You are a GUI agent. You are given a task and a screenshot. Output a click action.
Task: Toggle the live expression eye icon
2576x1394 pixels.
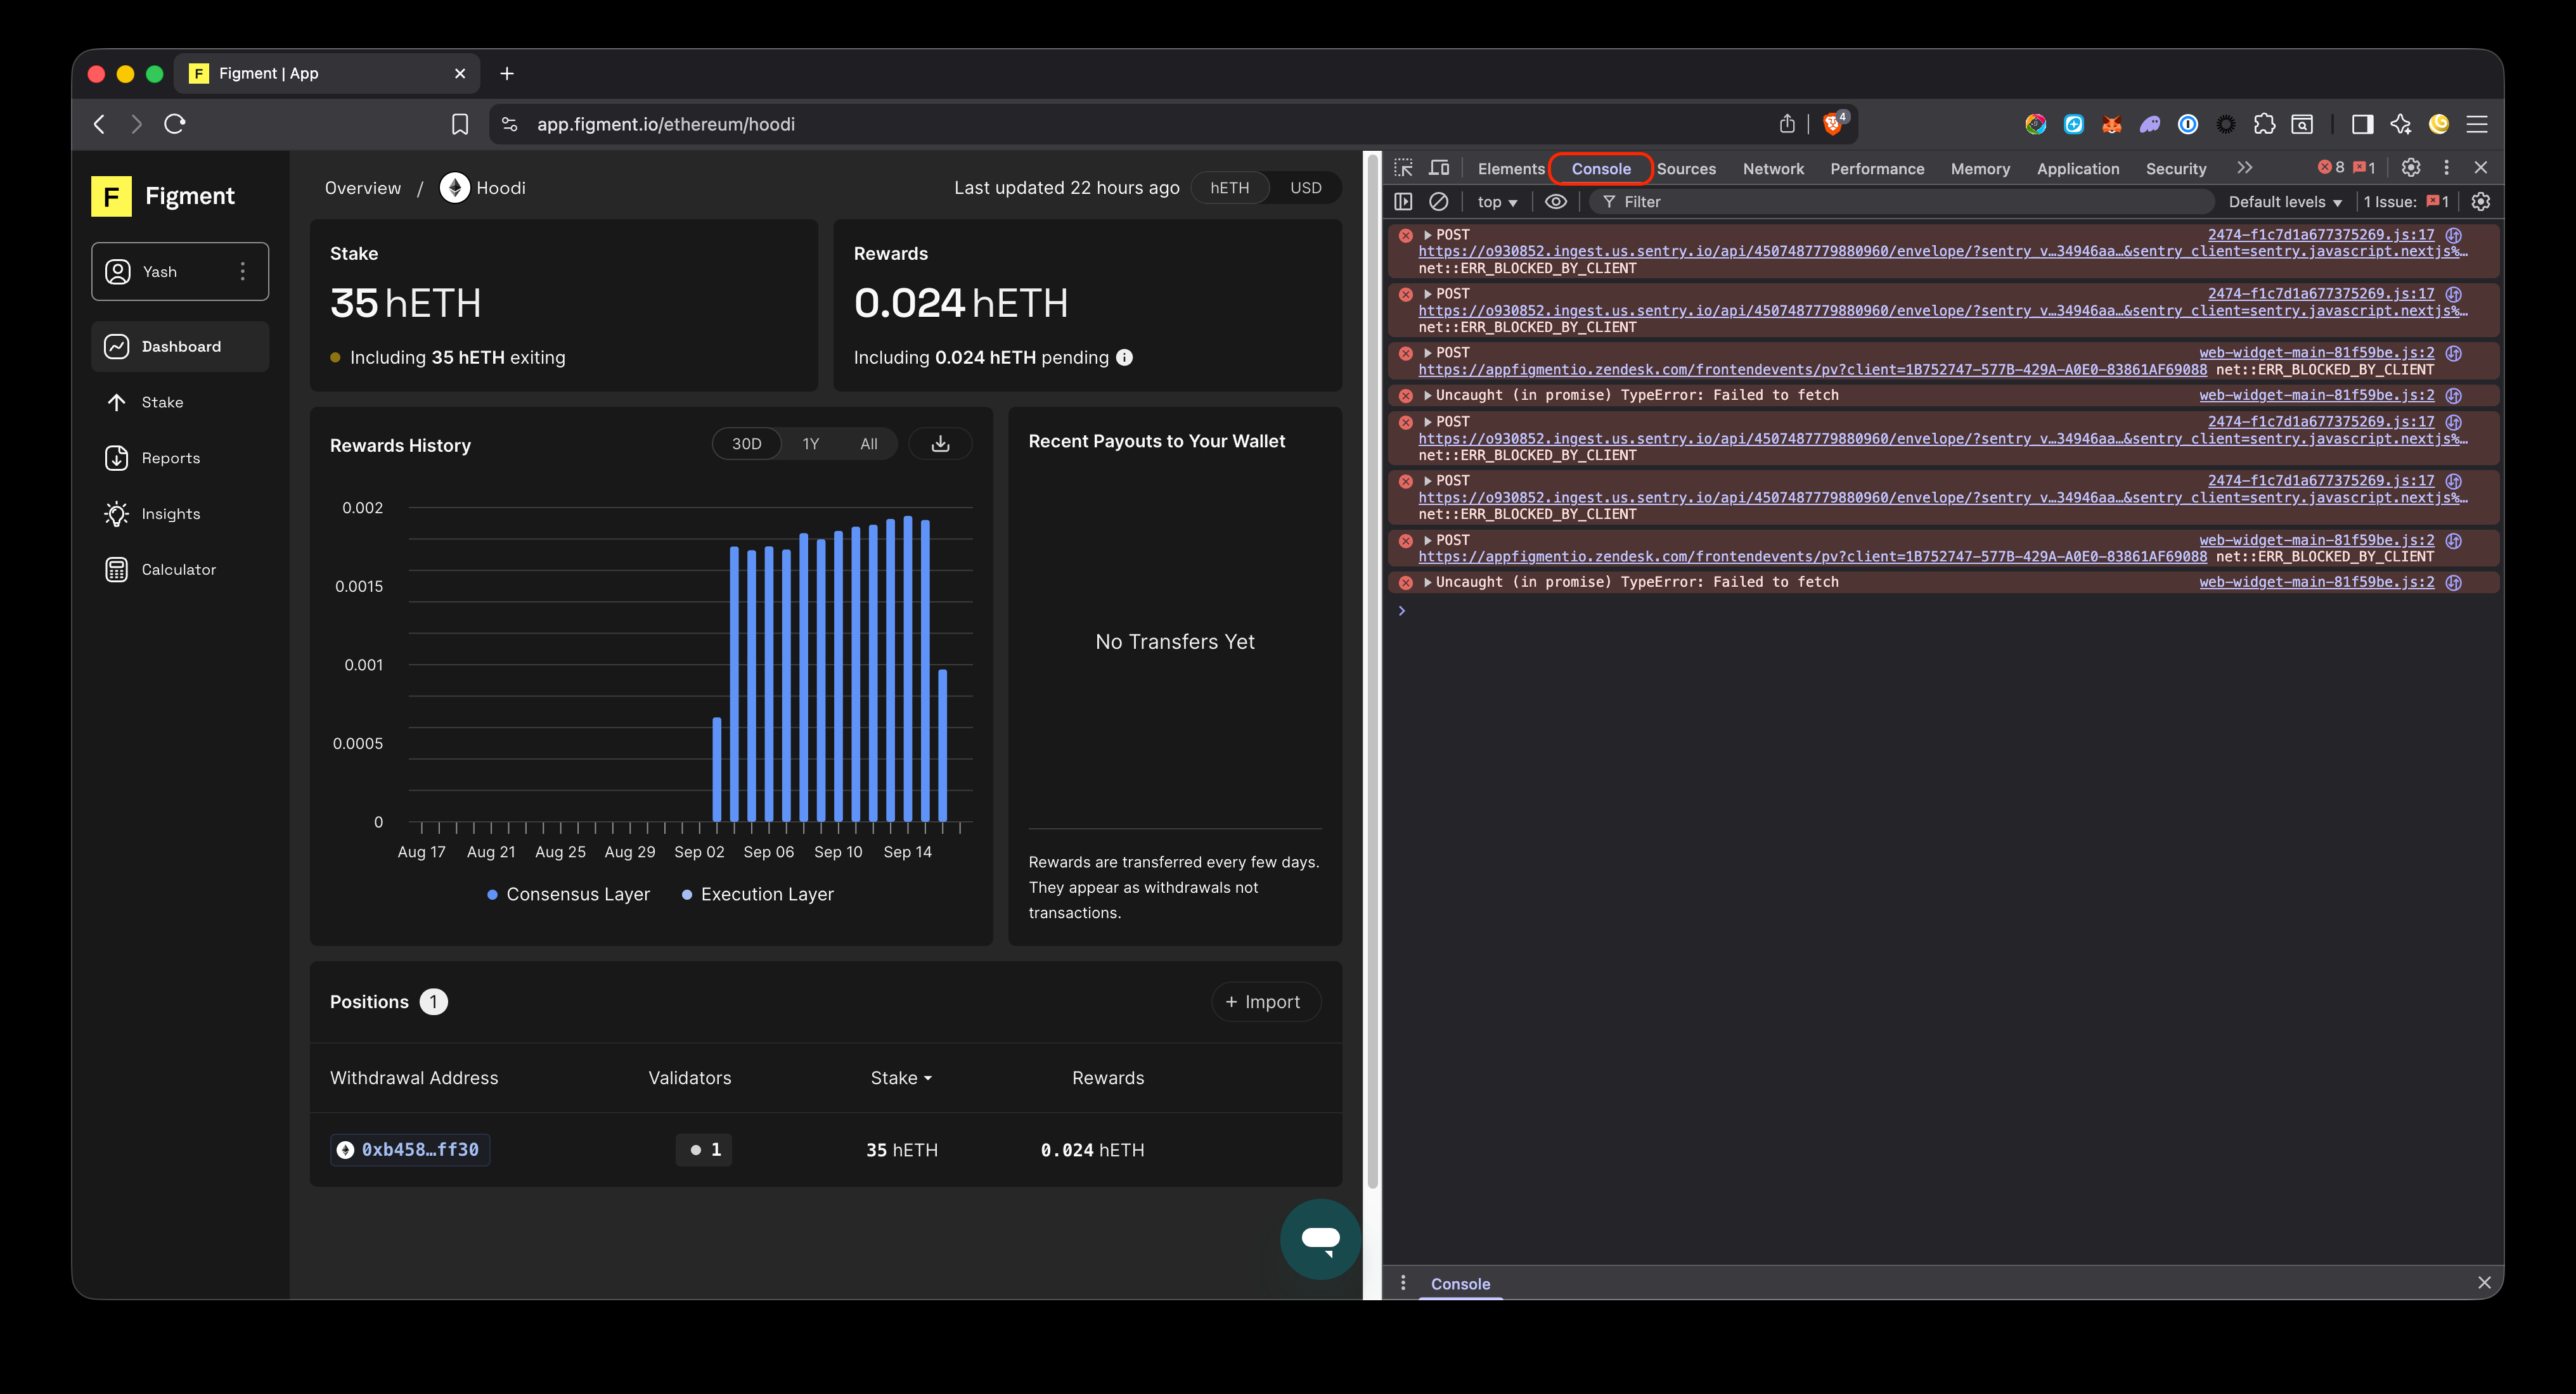[x=1555, y=202]
